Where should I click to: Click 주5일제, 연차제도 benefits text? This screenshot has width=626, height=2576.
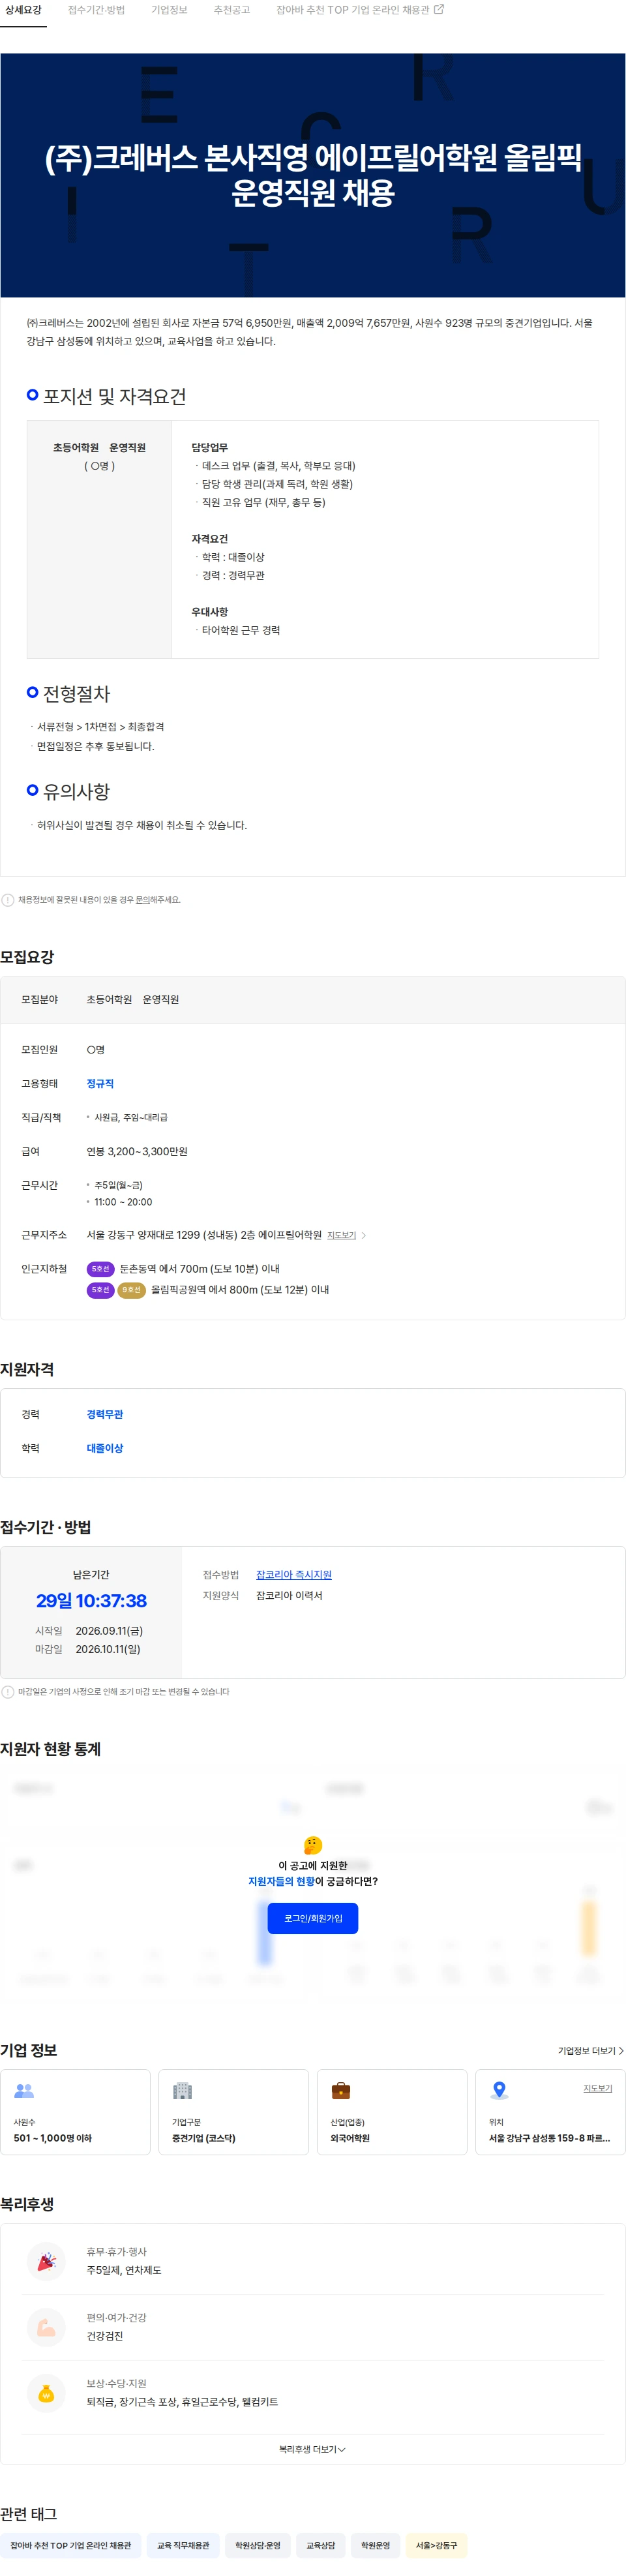pos(124,2270)
